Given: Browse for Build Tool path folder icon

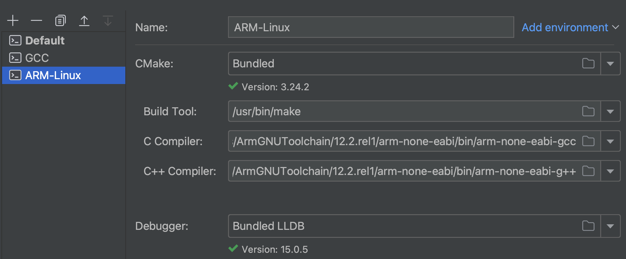Looking at the screenshot, I should 588,111.
